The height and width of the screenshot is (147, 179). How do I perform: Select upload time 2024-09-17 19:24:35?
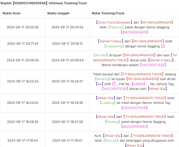[x=67, y=103]
